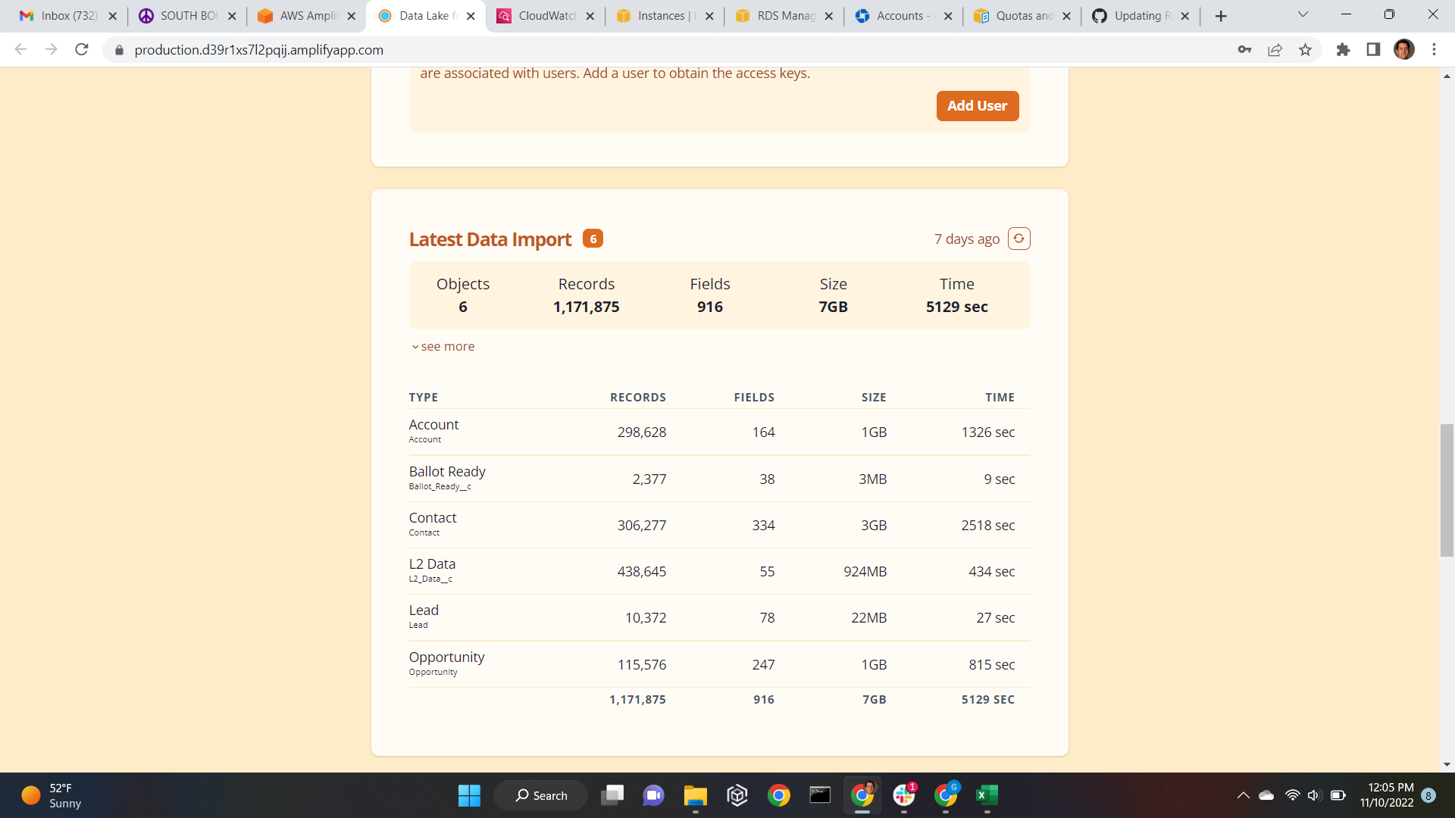Open the Extensions puzzle-piece icon
1455x818 pixels.
tap(1343, 50)
